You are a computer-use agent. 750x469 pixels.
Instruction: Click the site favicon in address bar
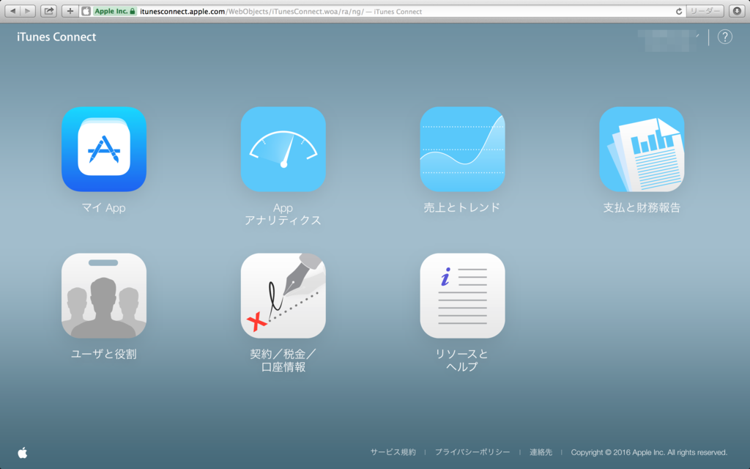click(86, 12)
